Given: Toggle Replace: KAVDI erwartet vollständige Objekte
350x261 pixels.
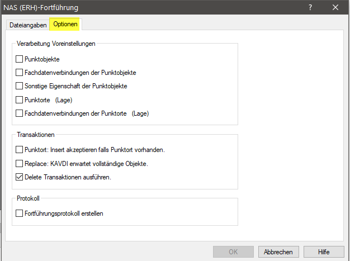Looking at the screenshot, I should click(20, 164).
